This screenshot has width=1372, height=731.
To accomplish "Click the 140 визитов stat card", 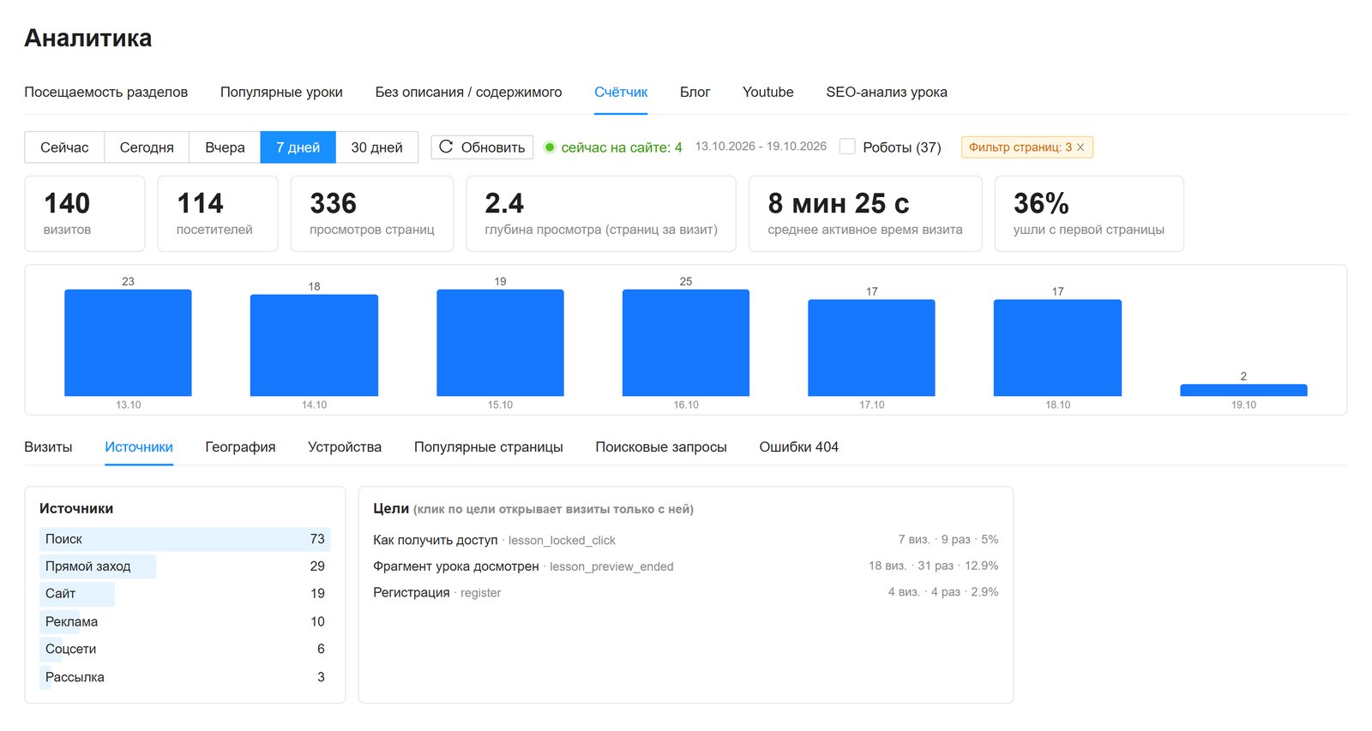I will [85, 213].
